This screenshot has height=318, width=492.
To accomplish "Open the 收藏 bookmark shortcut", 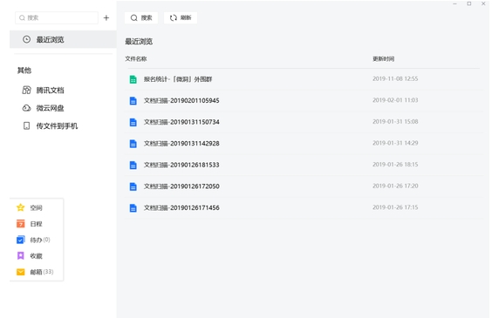I will point(29,256).
